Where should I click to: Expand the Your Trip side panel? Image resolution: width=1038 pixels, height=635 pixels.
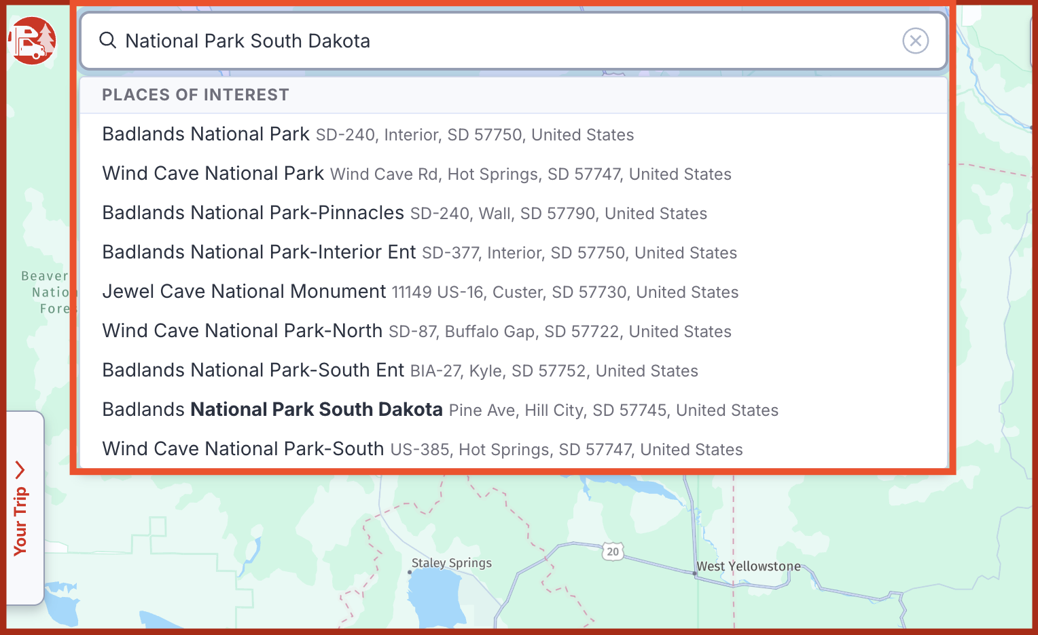pos(25,507)
